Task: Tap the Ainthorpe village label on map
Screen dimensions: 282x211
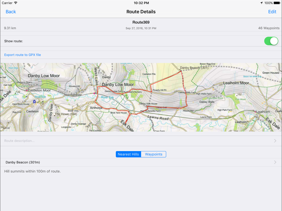Action: pyautogui.click(x=96, y=108)
